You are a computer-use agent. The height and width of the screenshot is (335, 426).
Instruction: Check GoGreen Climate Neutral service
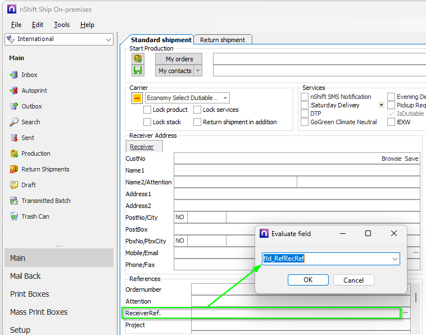[x=305, y=122]
